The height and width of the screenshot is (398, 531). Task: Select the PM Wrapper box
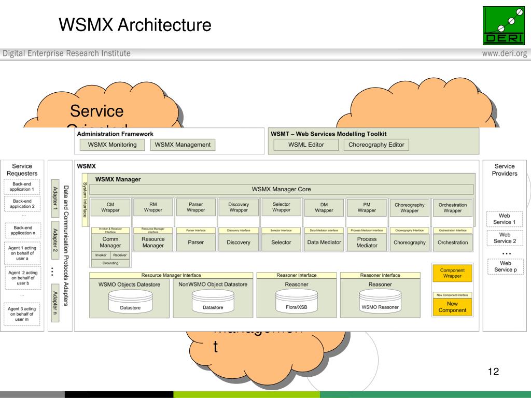[x=367, y=207]
